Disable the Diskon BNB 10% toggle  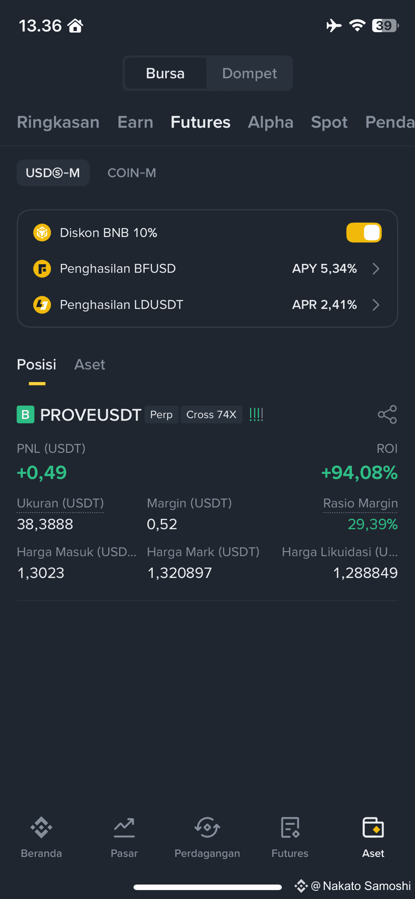[364, 233]
